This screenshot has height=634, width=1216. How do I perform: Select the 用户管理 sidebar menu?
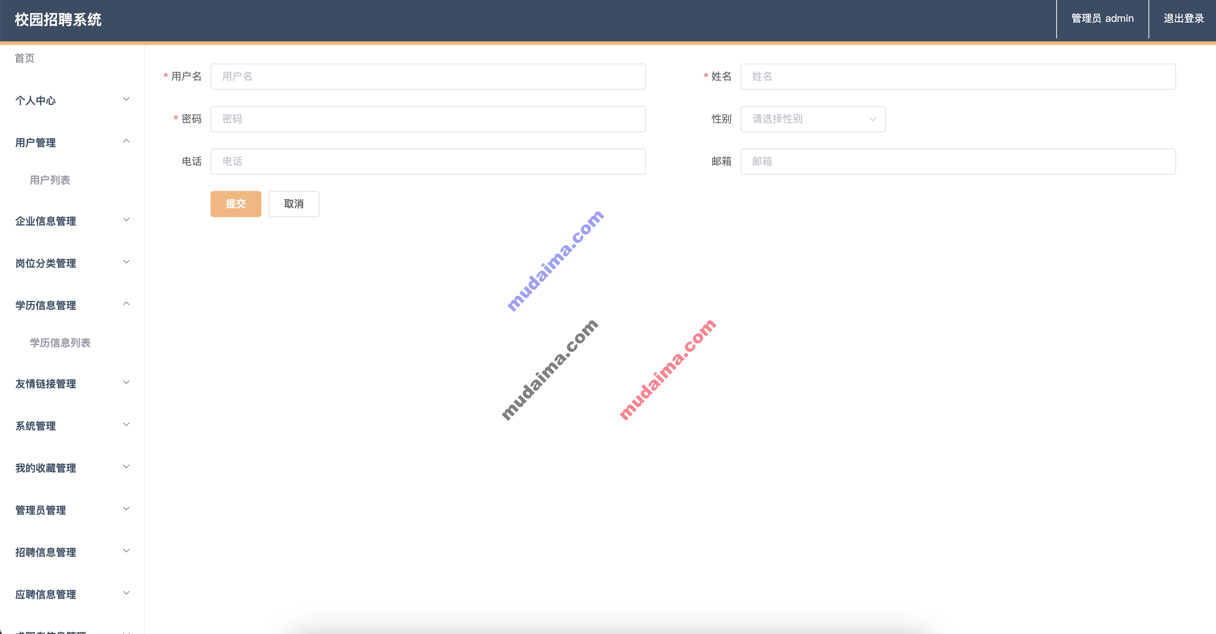(36, 143)
